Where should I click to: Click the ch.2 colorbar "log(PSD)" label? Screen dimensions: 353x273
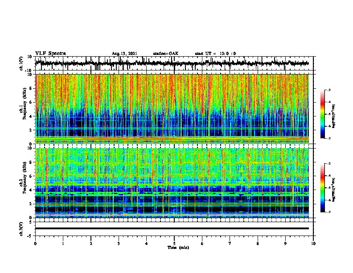point(334,189)
